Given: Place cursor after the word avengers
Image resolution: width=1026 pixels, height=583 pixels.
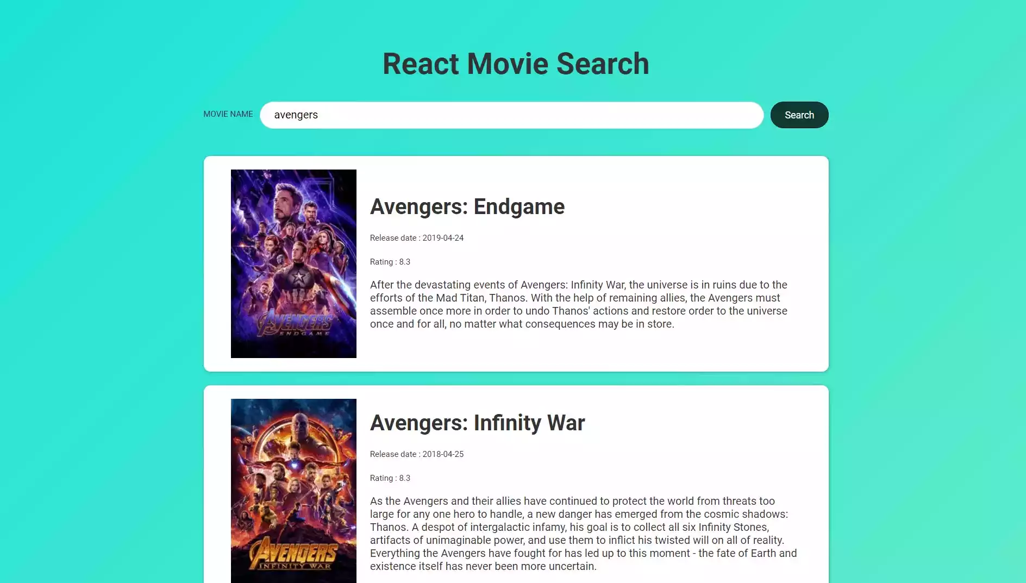Looking at the screenshot, I should pos(318,115).
